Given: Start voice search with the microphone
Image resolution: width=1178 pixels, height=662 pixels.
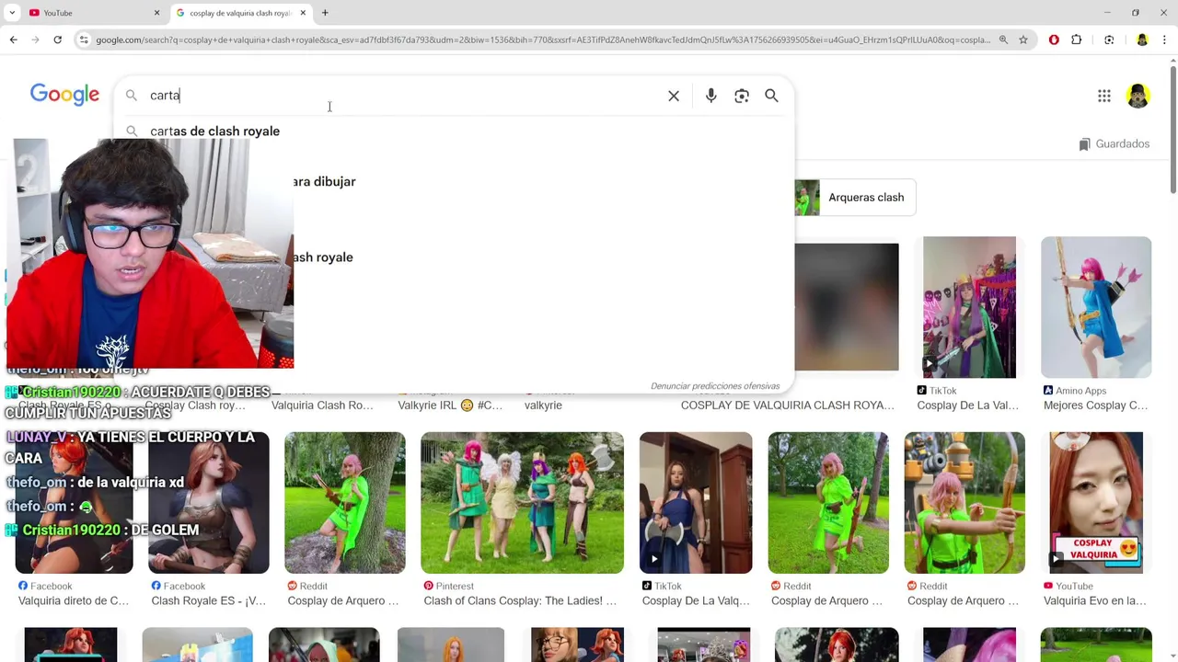Looking at the screenshot, I should (x=710, y=96).
